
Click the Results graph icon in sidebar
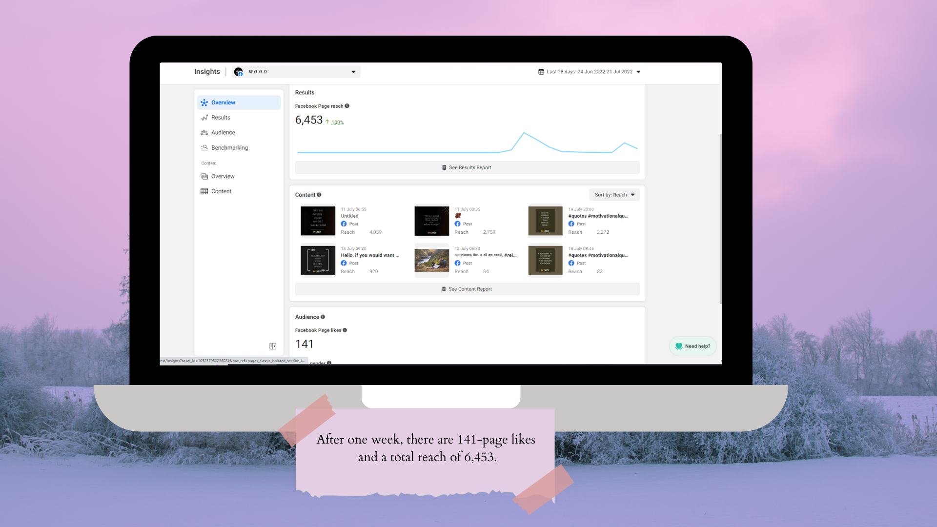(x=204, y=118)
